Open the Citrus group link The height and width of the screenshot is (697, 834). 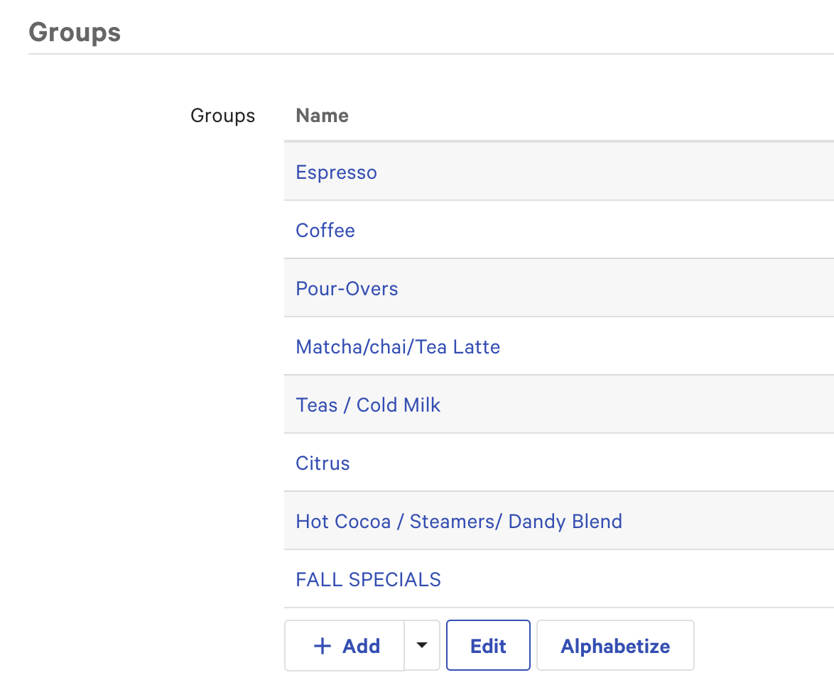pyautogui.click(x=323, y=463)
